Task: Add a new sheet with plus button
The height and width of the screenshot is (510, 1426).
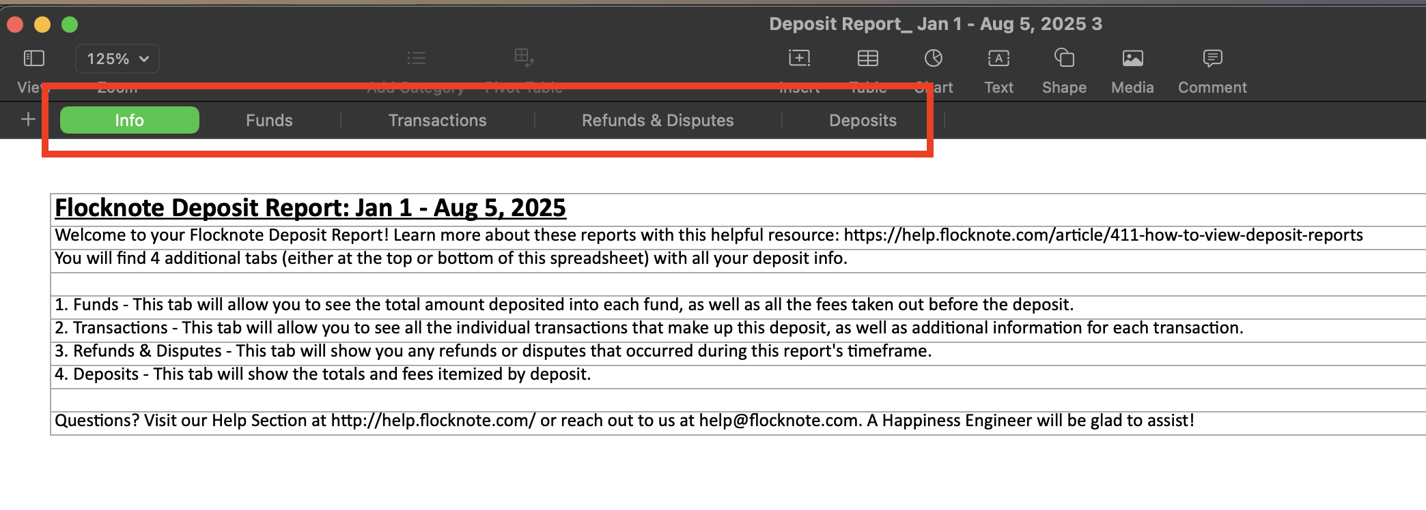Action: (28, 120)
